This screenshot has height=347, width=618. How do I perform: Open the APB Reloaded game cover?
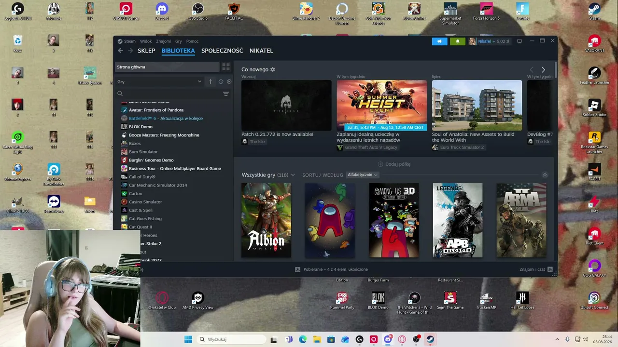(x=458, y=220)
